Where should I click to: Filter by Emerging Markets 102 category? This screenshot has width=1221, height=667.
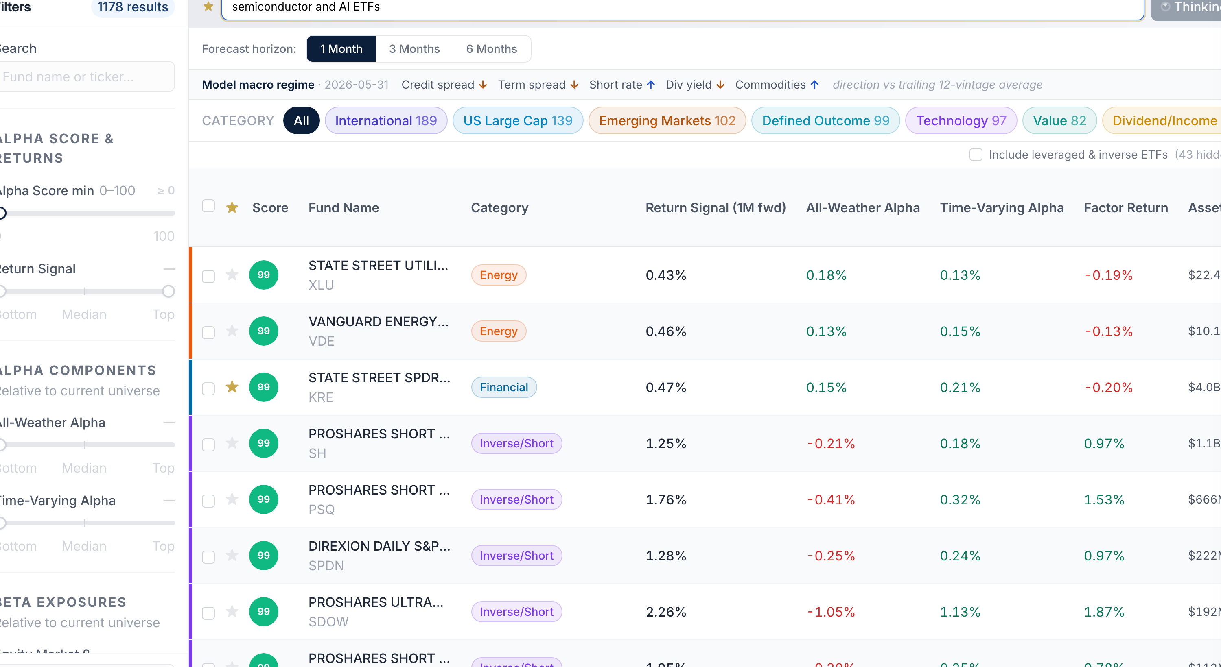(667, 121)
